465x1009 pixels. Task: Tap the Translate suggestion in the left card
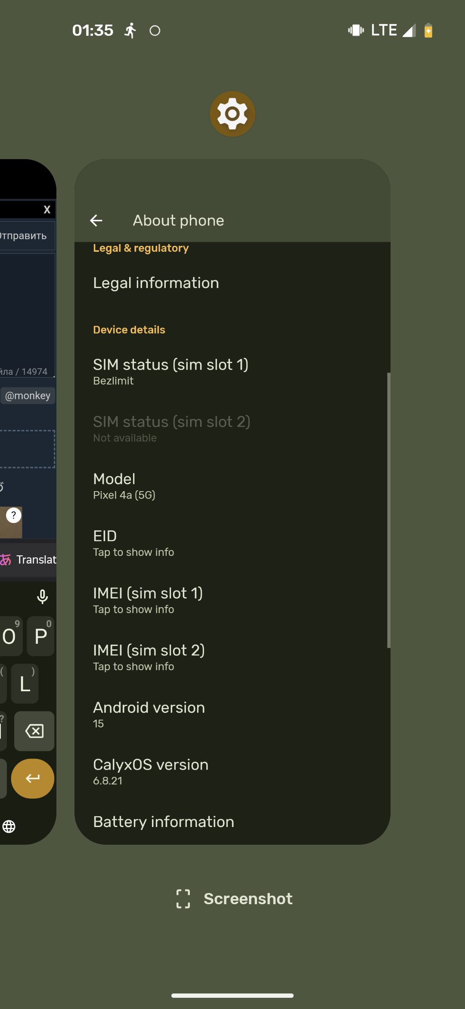[28, 560]
